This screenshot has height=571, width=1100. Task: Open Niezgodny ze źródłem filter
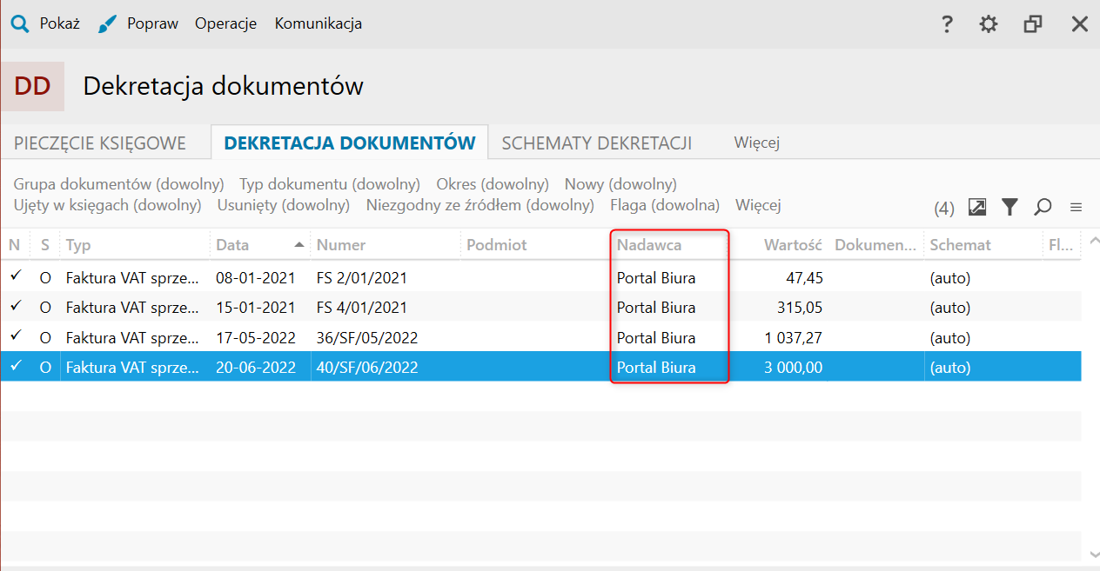coord(480,205)
